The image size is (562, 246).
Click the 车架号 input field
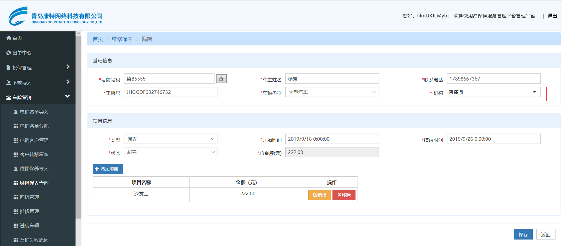tap(171, 92)
